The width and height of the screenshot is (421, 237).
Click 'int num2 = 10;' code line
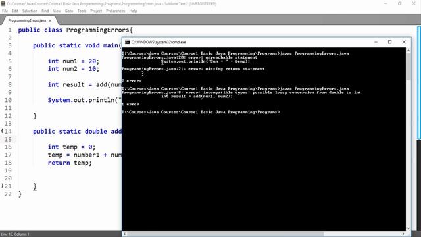tap(74, 68)
